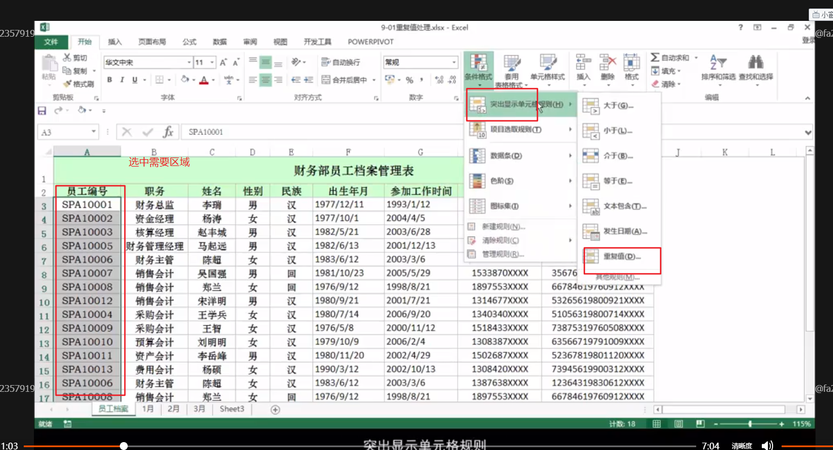Toggle align text left
Image resolution: width=833 pixels, height=450 pixels.
(253, 80)
